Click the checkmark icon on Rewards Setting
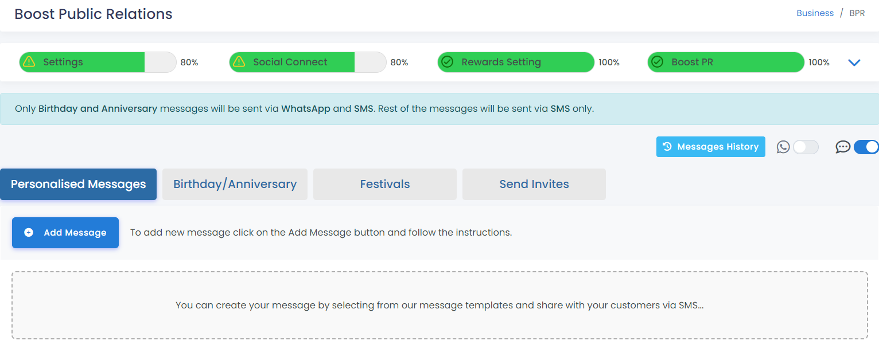879x360 pixels. [448, 62]
